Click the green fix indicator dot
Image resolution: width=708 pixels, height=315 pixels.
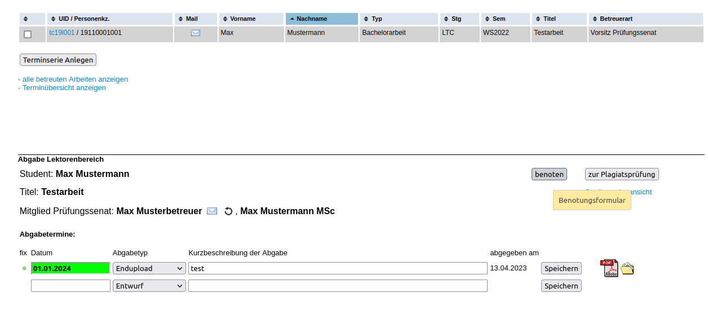pyautogui.click(x=24, y=268)
